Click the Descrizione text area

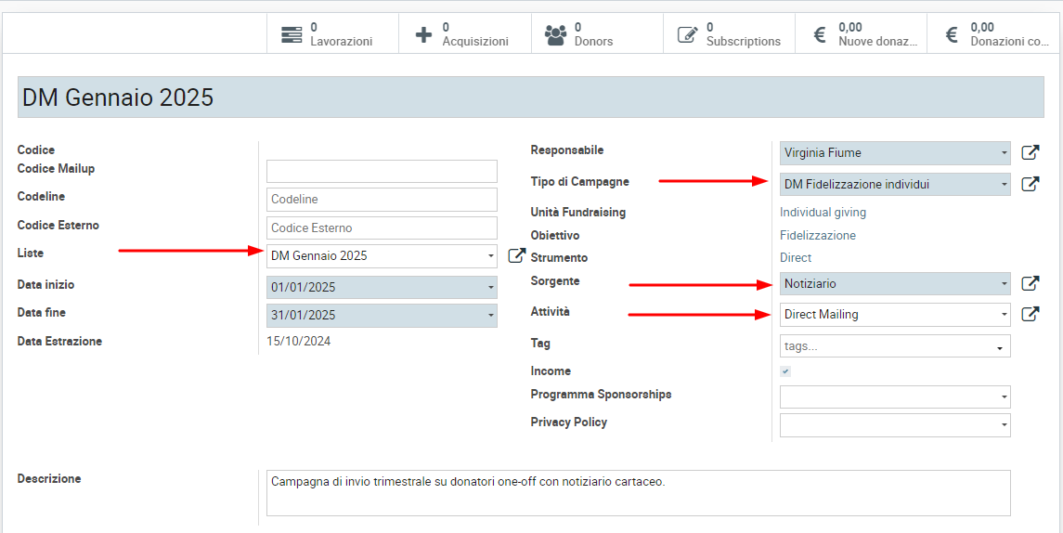click(638, 493)
